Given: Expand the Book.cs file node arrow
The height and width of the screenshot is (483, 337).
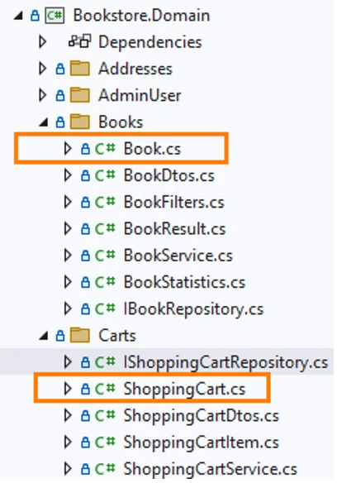Looking at the screenshot, I should coord(68,149).
